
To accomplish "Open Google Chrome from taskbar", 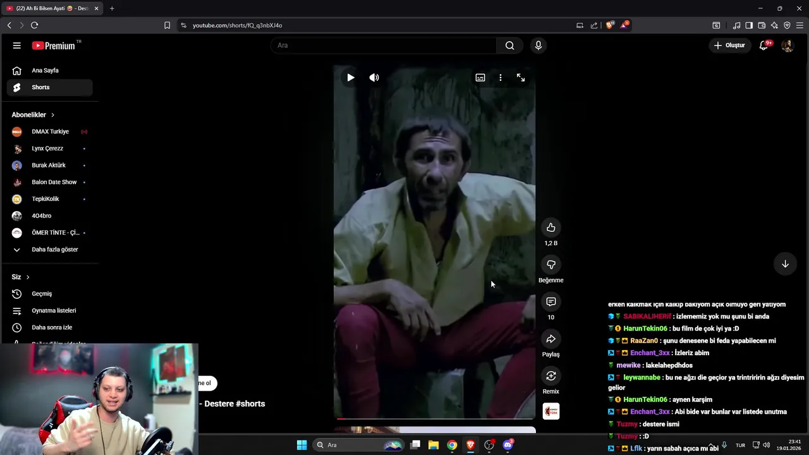I will 452,445.
